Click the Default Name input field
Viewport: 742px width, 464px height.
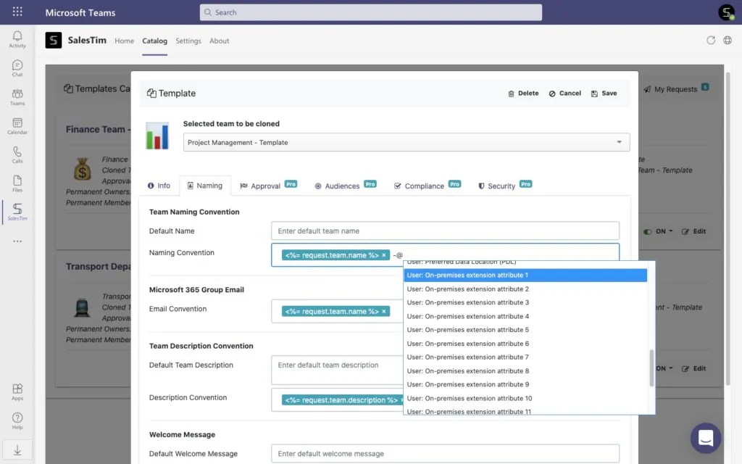[x=445, y=231]
